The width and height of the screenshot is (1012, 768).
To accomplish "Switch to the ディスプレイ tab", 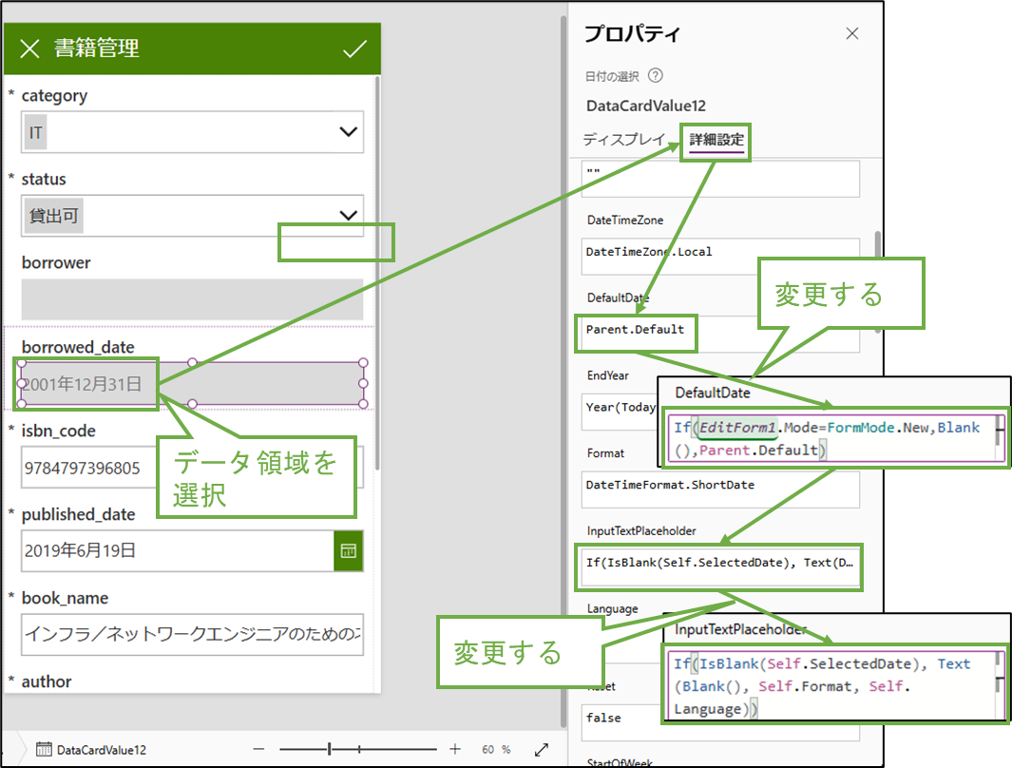I will coord(623,140).
